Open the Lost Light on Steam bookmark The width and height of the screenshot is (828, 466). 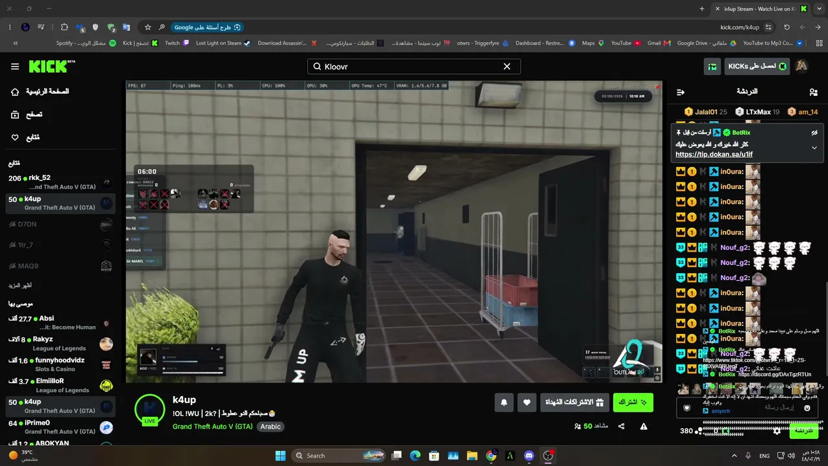coord(223,43)
